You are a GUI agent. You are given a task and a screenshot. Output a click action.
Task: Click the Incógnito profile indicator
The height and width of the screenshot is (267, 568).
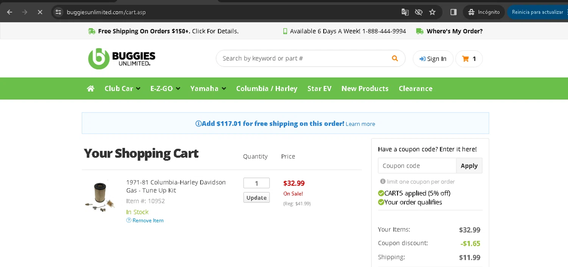click(x=484, y=12)
